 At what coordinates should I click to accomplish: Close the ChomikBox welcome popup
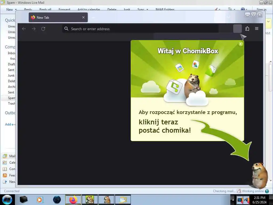coord(240,44)
